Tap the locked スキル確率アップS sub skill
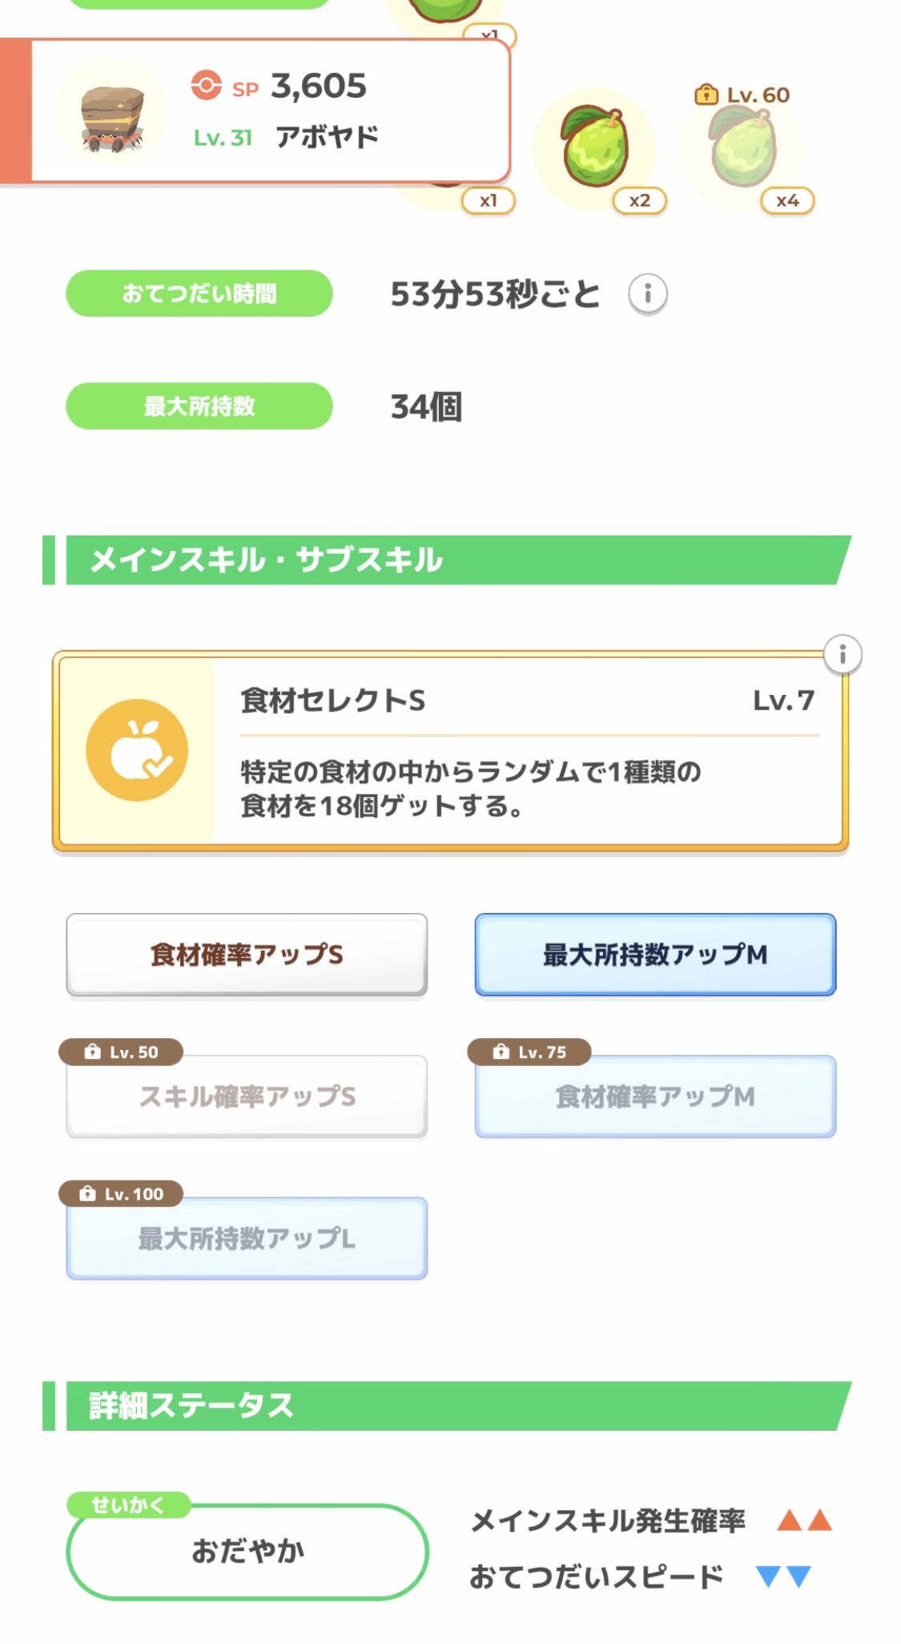Viewport: 901px width, 1644px height. [x=247, y=1097]
